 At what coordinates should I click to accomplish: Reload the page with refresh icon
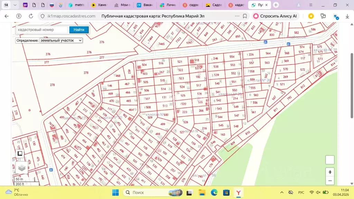click(x=31, y=16)
